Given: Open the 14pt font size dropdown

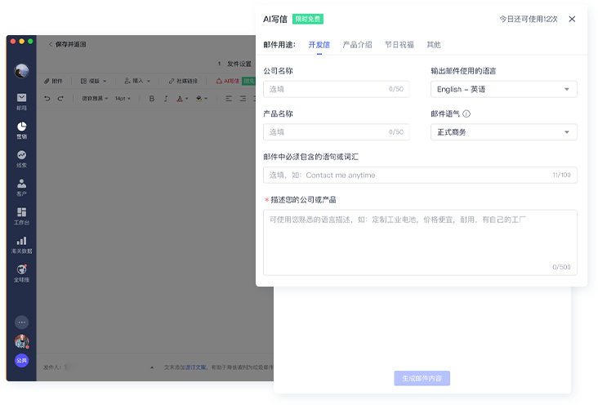Looking at the screenshot, I should [123, 99].
